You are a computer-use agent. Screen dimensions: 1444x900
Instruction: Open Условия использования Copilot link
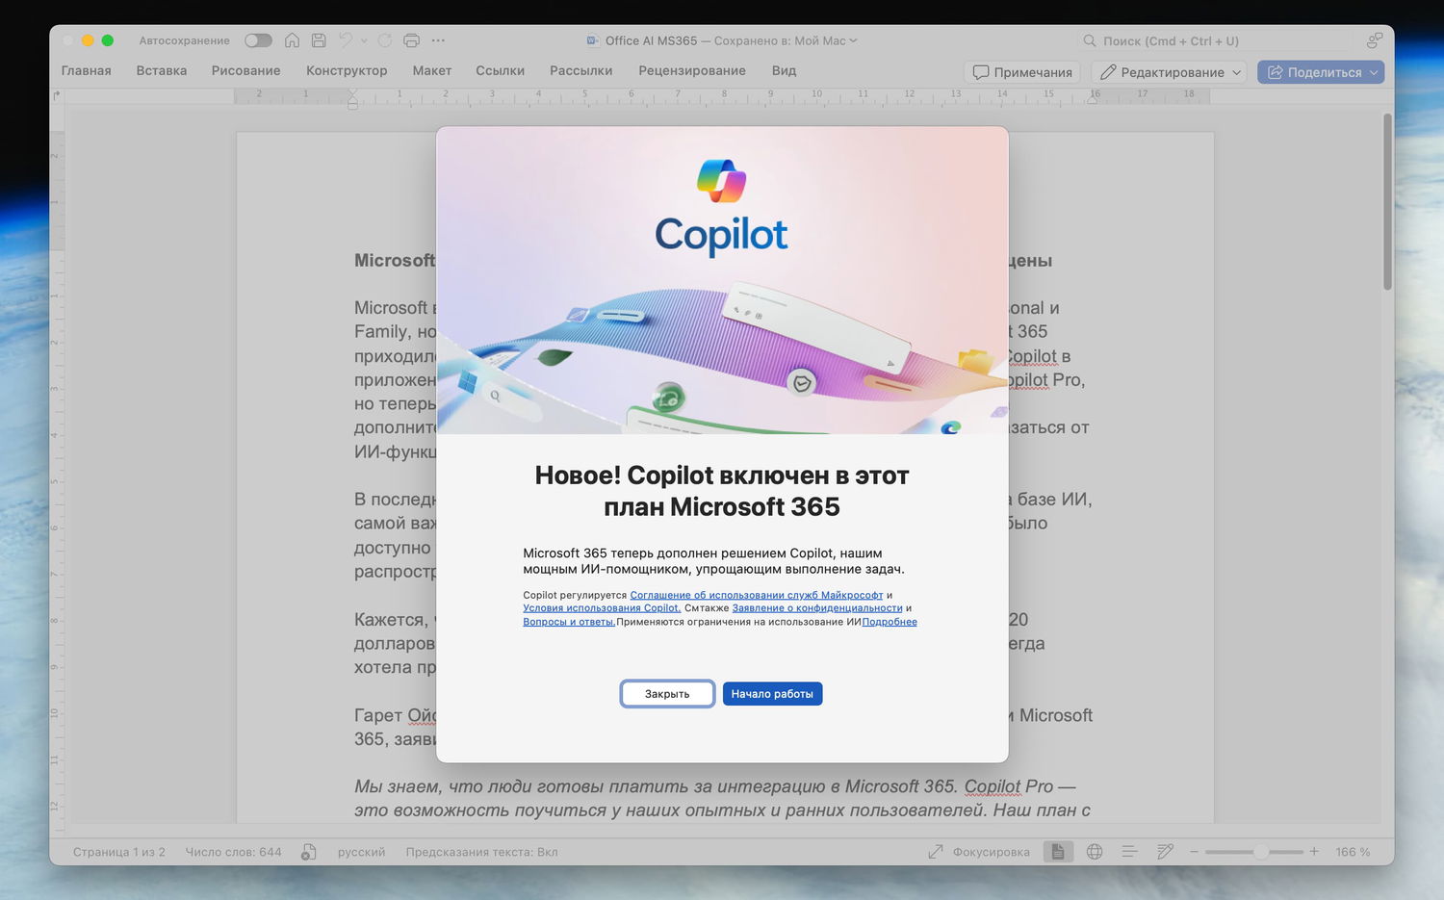(601, 607)
